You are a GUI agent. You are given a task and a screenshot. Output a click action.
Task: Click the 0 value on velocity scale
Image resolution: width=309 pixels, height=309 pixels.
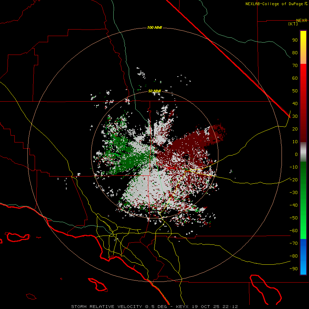296,154
